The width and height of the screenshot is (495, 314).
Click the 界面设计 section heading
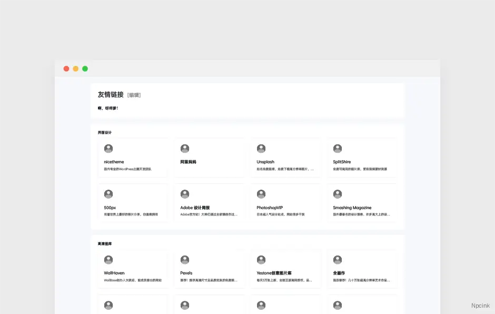point(104,133)
